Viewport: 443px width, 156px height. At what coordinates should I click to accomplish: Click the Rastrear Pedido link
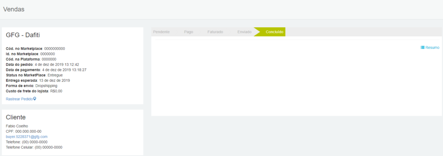pyautogui.click(x=19, y=99)
